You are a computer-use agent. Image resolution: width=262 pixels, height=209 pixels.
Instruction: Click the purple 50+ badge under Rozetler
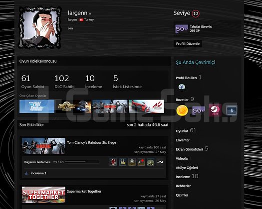coord(198,110)
